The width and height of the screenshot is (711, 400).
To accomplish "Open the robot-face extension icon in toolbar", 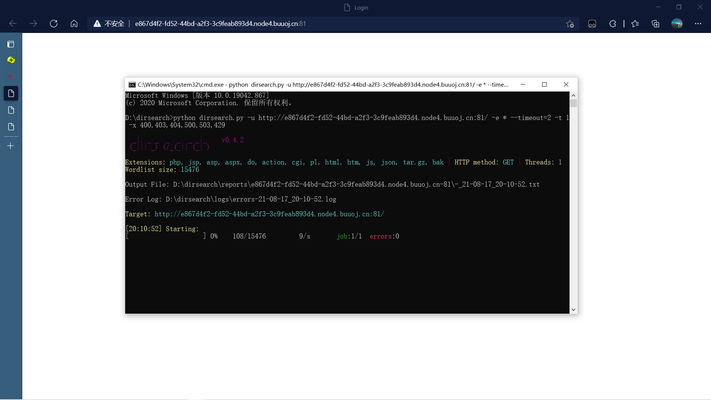I will coord(592,24).
